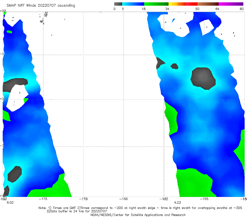Click the NOAA/NESDIS Center for Satellite Applications credit

point(138,215)
